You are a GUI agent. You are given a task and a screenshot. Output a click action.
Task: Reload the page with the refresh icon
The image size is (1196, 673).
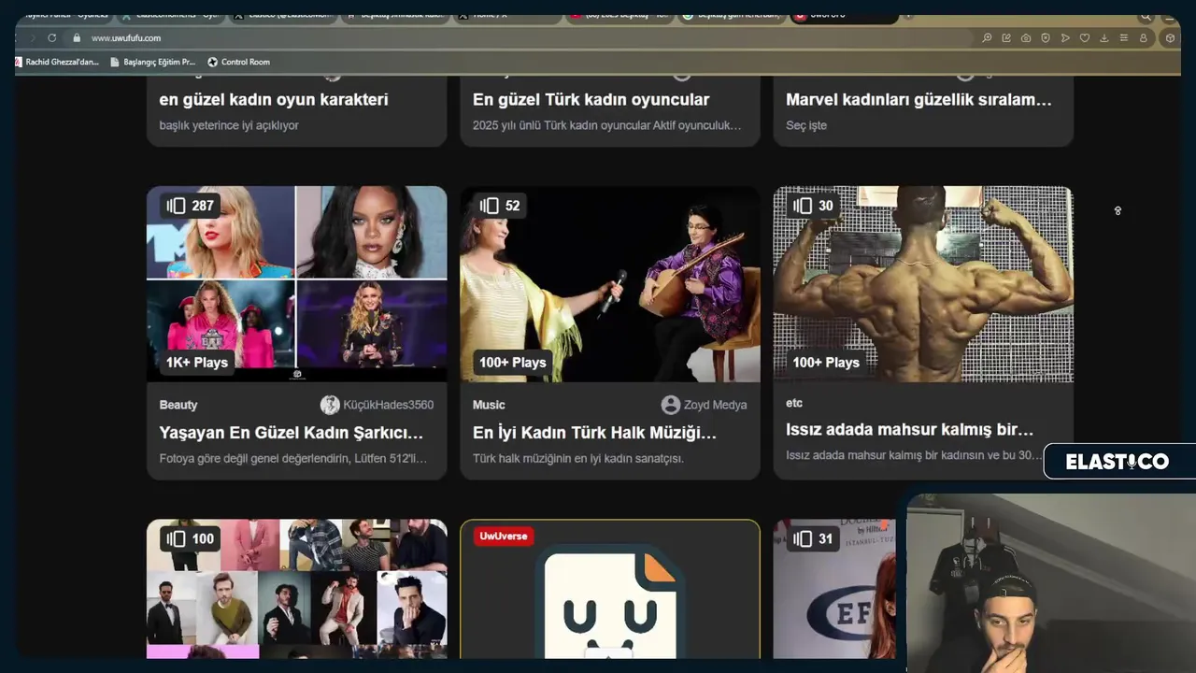52,37
